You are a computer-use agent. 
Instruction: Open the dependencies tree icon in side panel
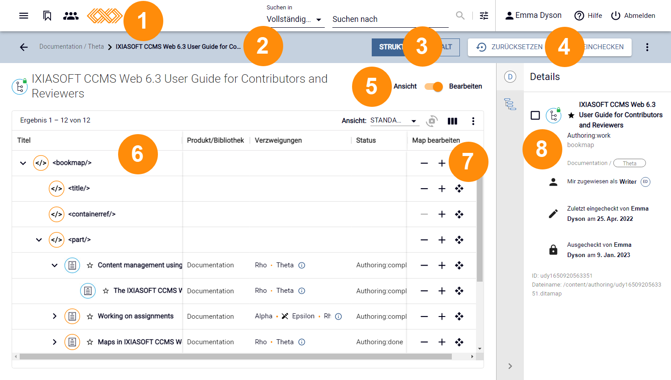click(510, 104)
